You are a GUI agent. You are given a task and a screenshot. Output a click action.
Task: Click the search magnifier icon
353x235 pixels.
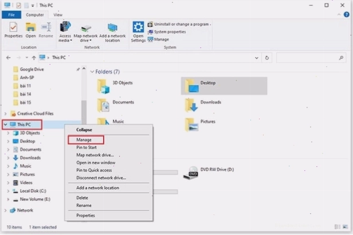point(341,58)
